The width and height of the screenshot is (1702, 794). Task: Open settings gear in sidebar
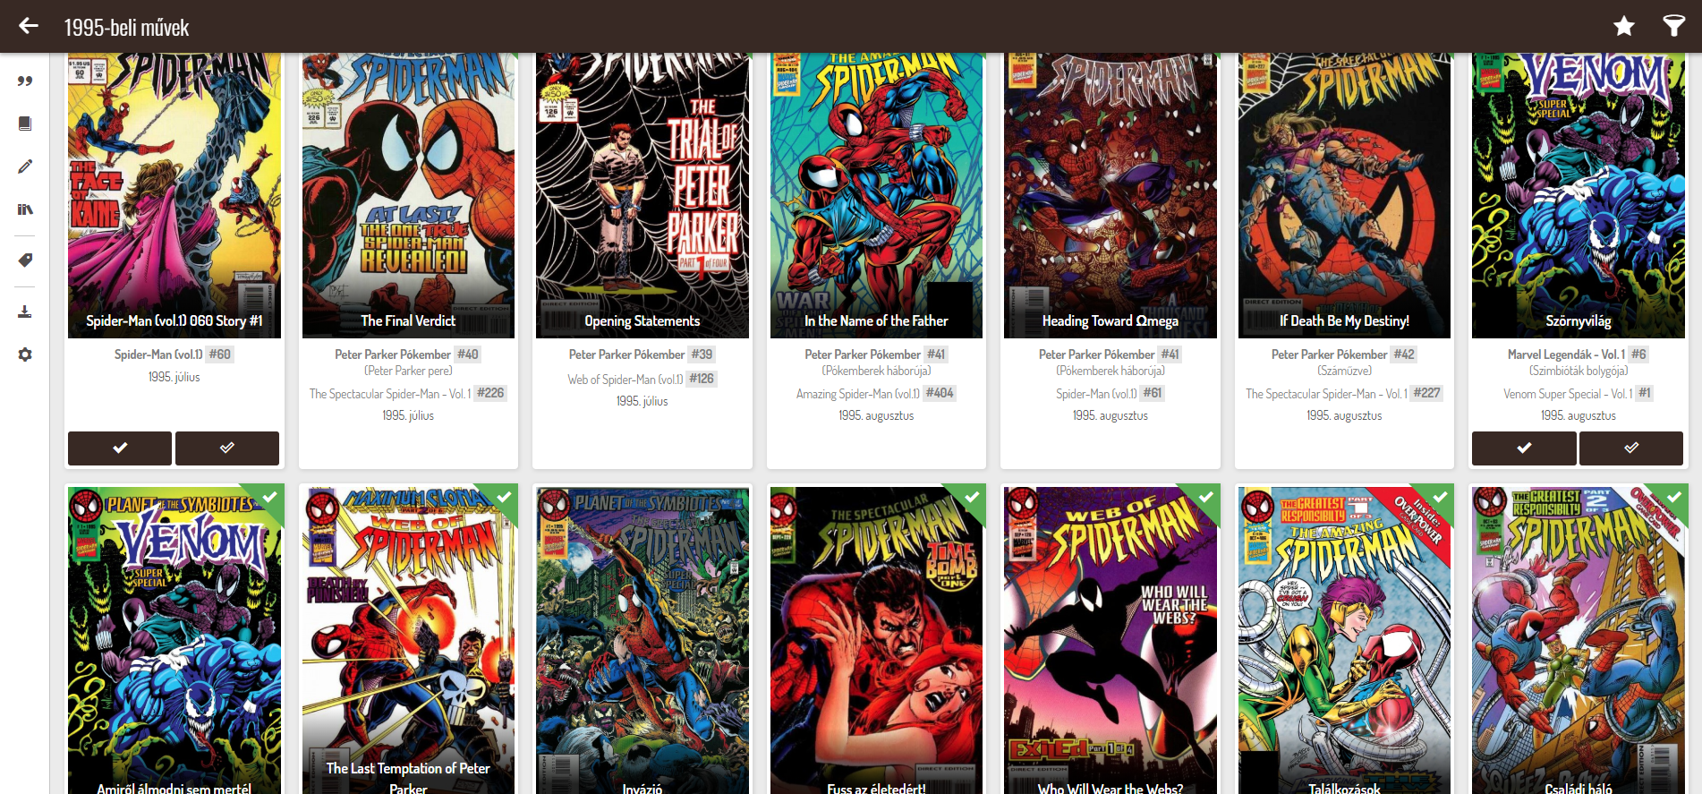(x=25, y=354)
